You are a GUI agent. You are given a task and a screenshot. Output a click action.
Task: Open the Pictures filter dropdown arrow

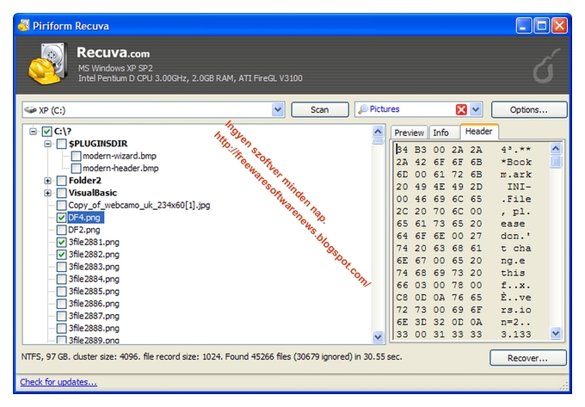click(475, 109)
